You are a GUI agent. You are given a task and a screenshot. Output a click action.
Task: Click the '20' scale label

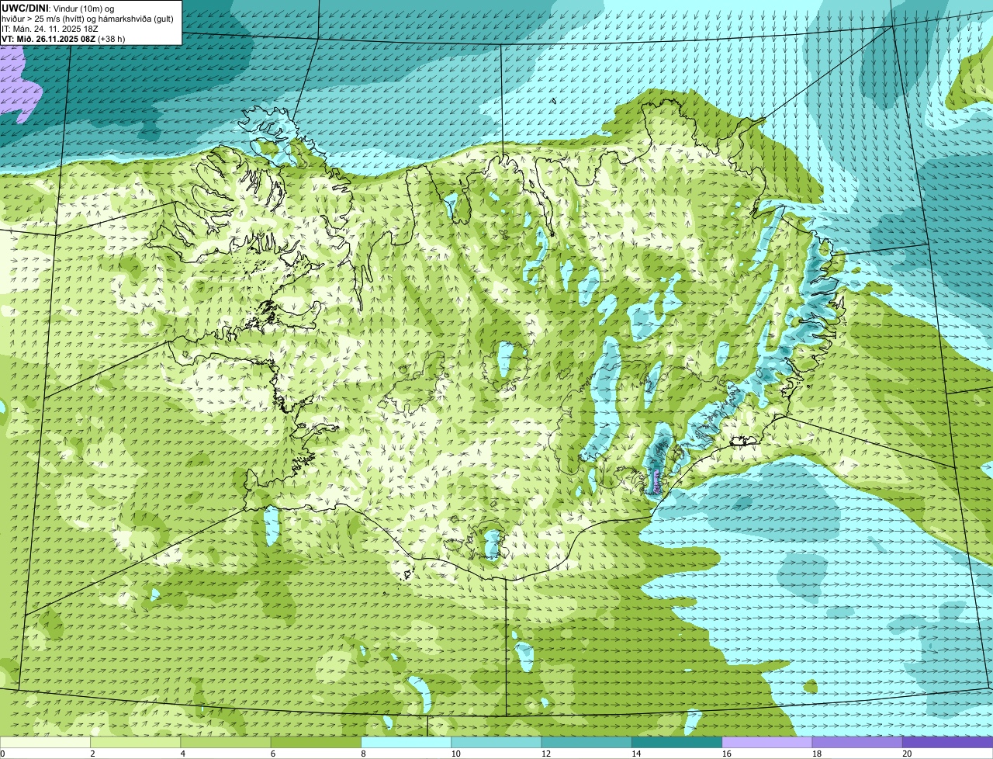pyautogui.click(x=907, y=754)
